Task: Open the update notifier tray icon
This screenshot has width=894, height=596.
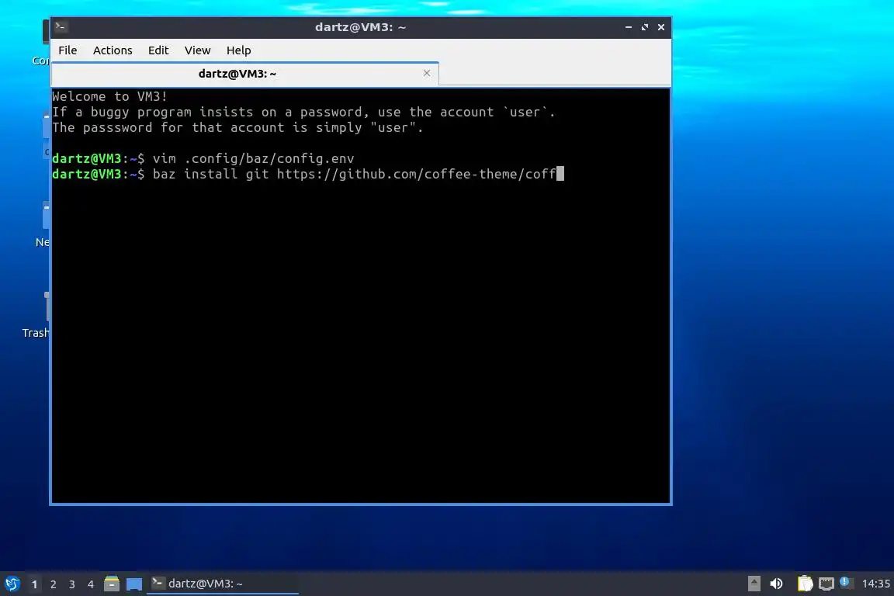Action: [846, 582]
